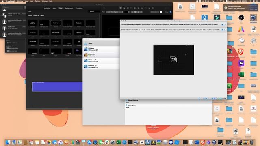Select Windows 10 in the VirtualBox VM list
Image resolution: width=260 pixels, height=146 pixels.
101,61
